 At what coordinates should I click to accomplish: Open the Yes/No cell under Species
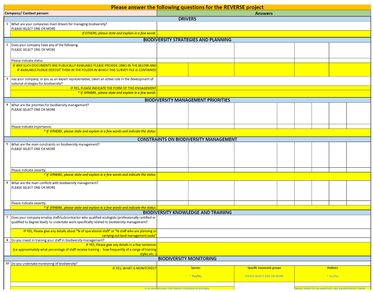(x=195, y=276)
